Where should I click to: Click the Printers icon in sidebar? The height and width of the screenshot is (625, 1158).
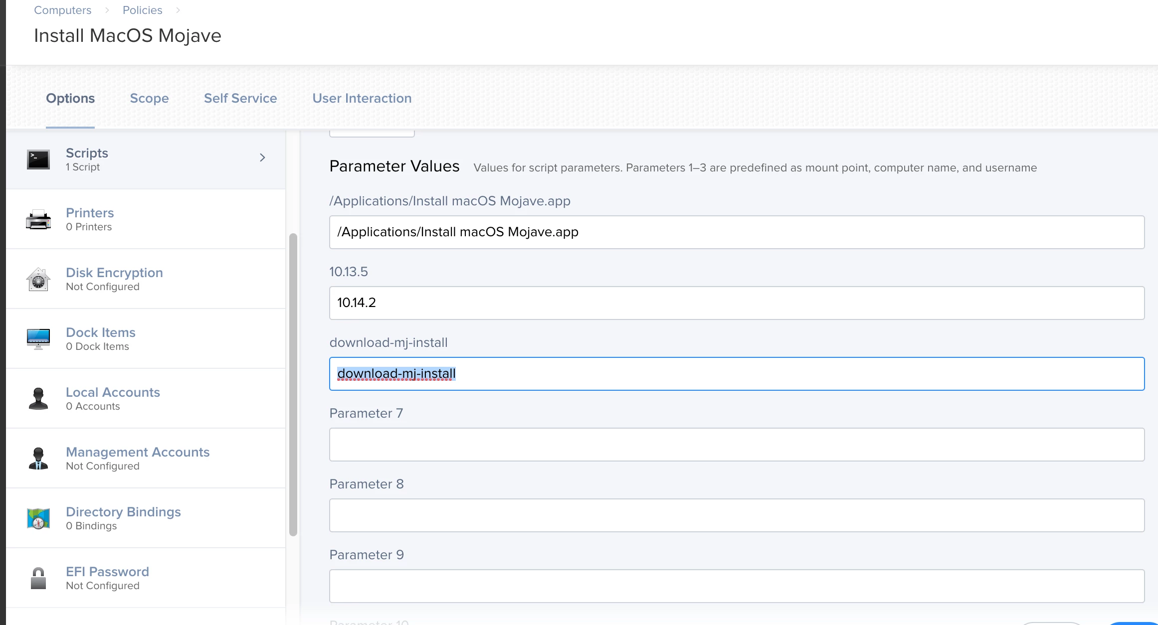pos(38,219)
